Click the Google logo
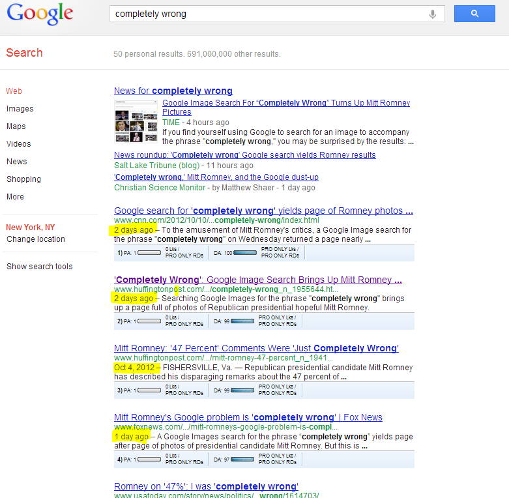 (x=40, y=14)
